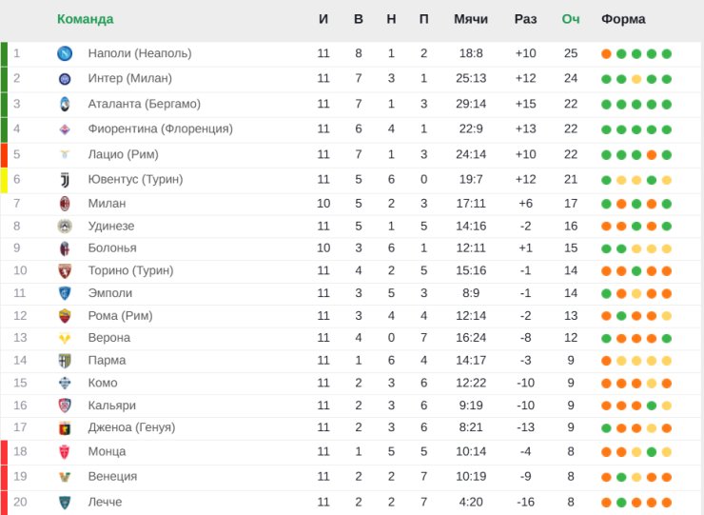Screen dimensions: 704x515
Task: Open team link Удинезе
Action: [x=111, y=226]
